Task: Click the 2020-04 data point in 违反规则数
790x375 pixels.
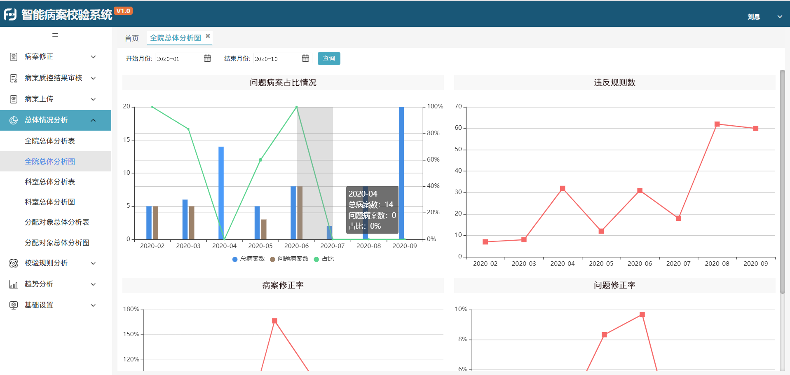Action: 563,188
